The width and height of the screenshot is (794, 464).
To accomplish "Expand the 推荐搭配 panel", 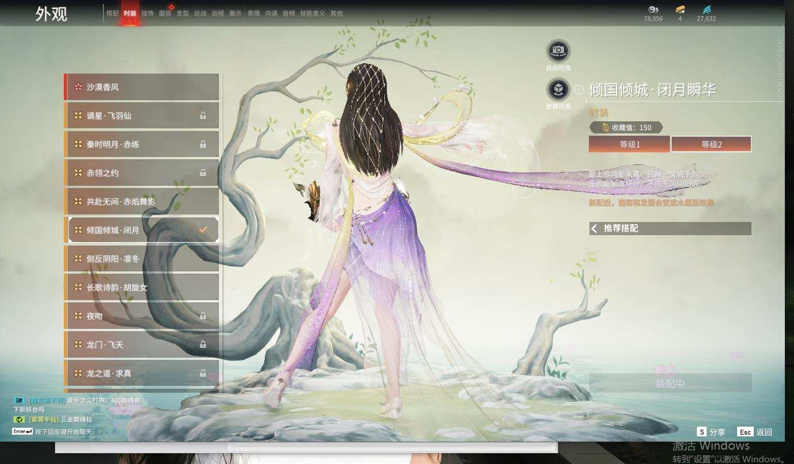I will pos(670,228).
